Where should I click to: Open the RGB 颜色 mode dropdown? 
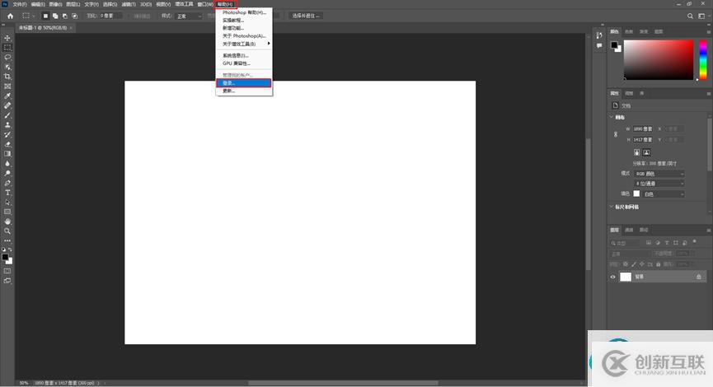click(x=659, y=174)
